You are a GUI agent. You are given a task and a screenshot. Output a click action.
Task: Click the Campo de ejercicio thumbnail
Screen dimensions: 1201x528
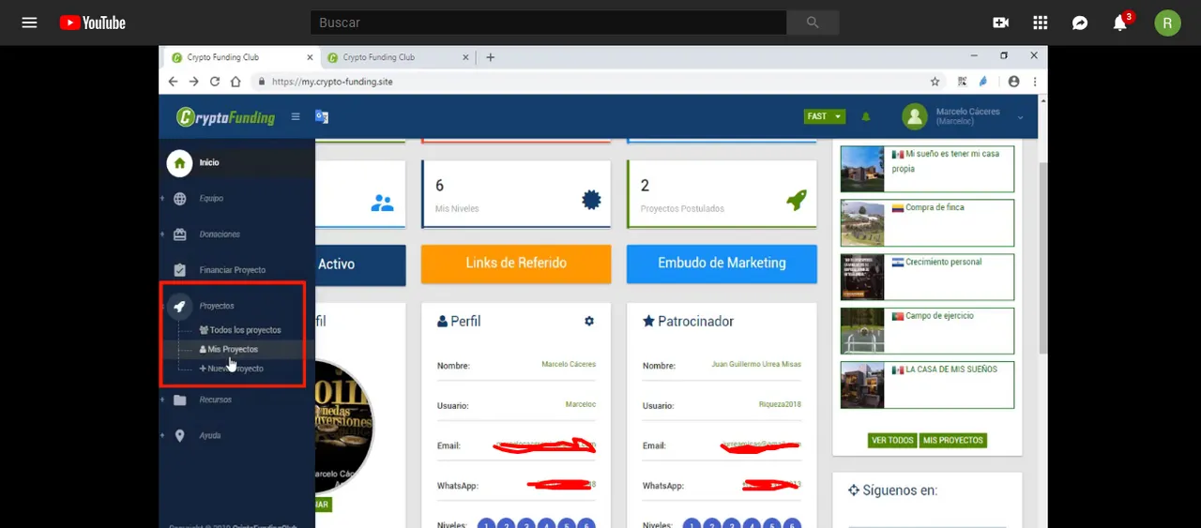pyautogui.click(x=862, y=331)
